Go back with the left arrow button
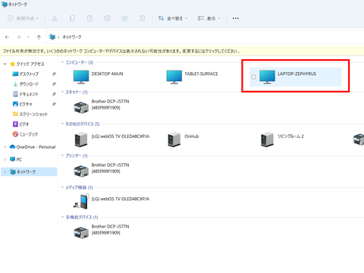This screenshot has width=364, height=273. click(7, 37)
